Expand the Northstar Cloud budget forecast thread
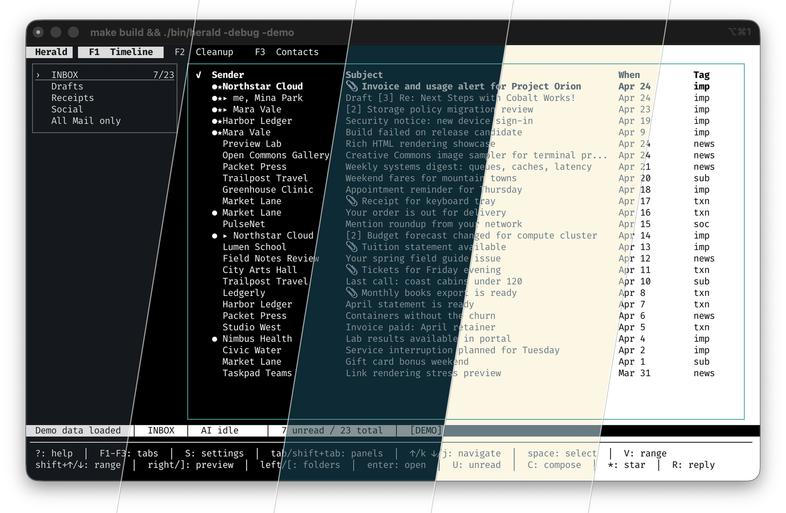The height and width of the screenshot is (513, 786). click(x=225, y=236)
